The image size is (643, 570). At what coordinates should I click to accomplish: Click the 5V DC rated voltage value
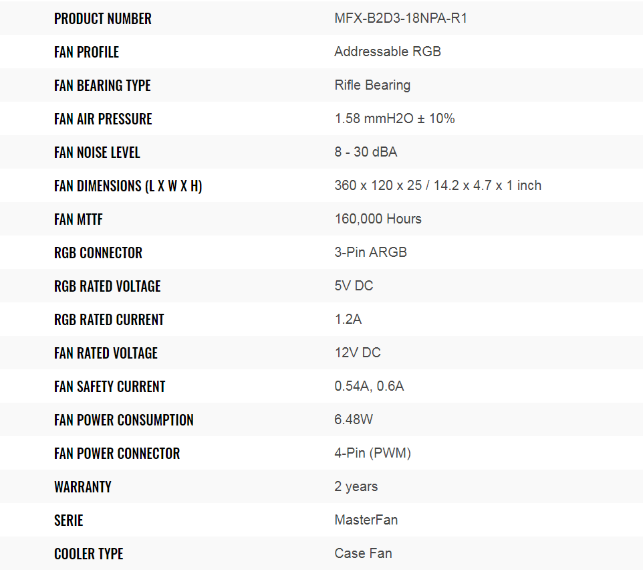coord(354,286)
